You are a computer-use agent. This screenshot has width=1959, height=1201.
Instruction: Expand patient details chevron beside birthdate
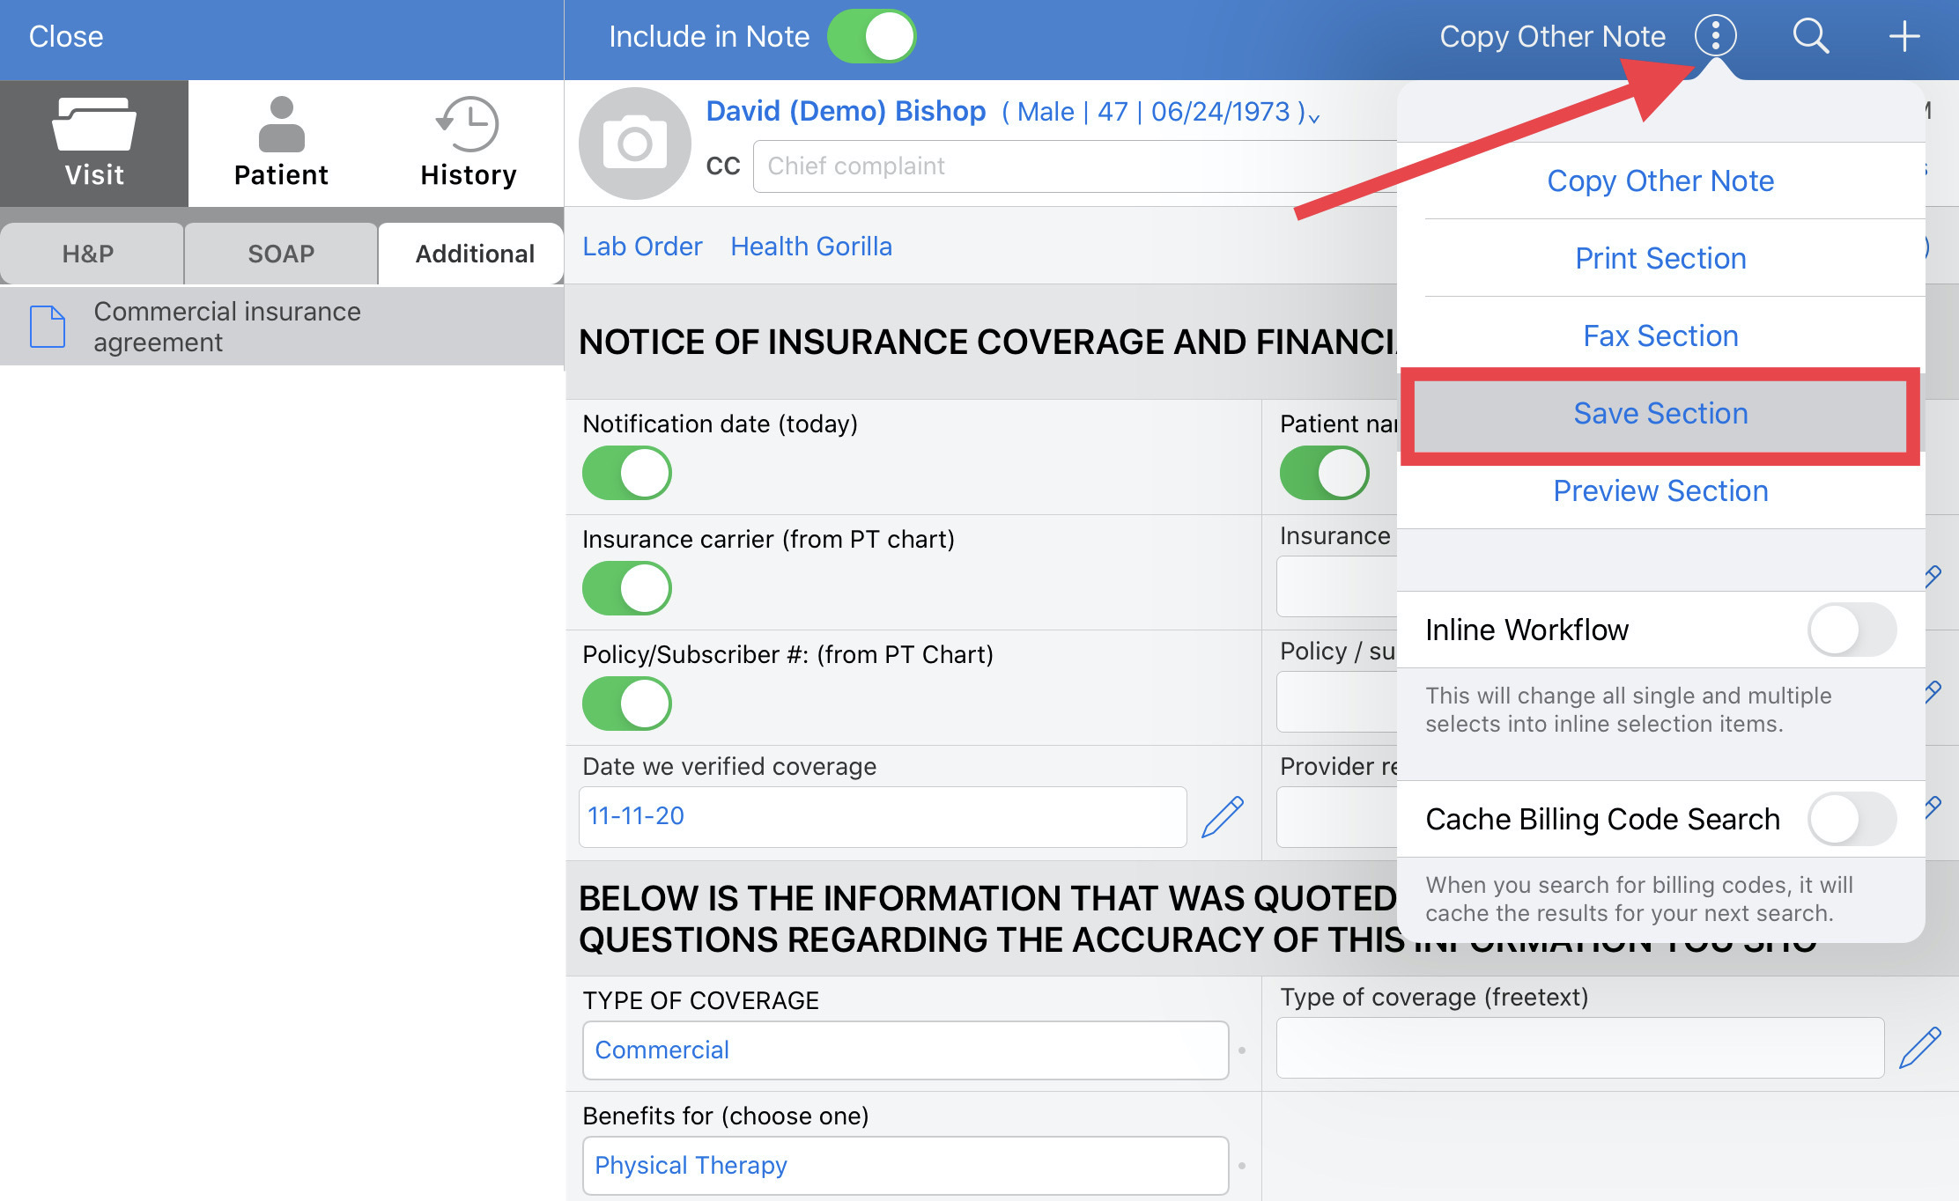(x=1314, y=117)
